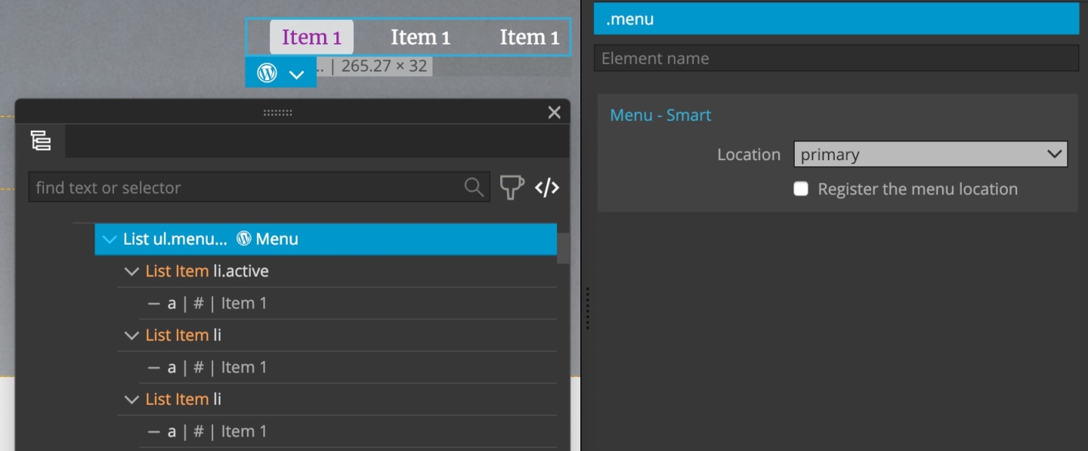
Task: Close the tree panel with the X
Action: tap(554, 112)
